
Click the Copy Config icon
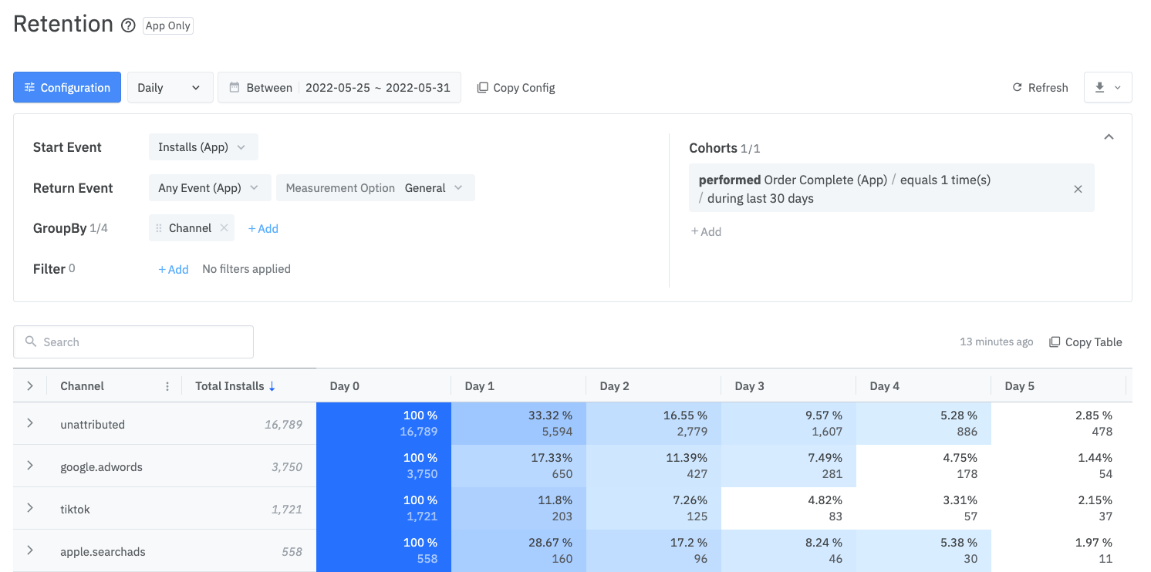[x=482, y=87]
